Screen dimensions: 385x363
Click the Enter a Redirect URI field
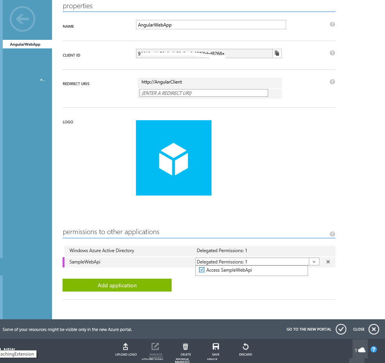[x=204, y=93]
